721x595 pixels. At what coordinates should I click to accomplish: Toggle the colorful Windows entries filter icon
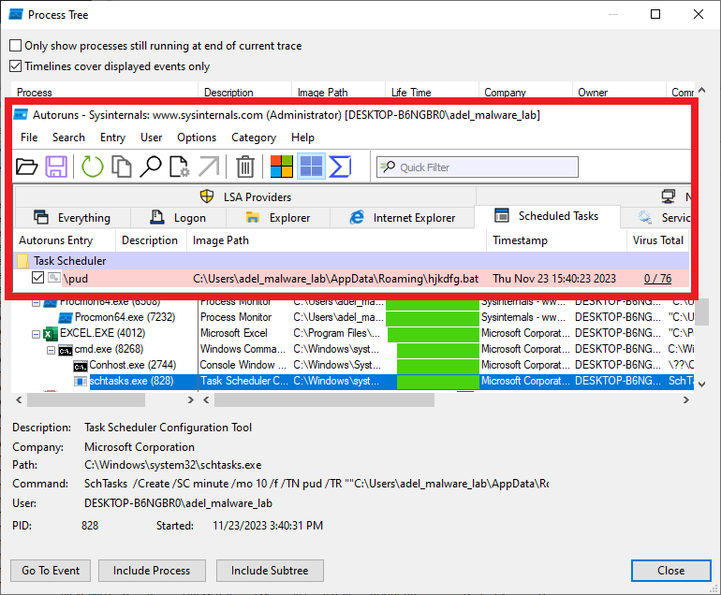coord(282,167)
